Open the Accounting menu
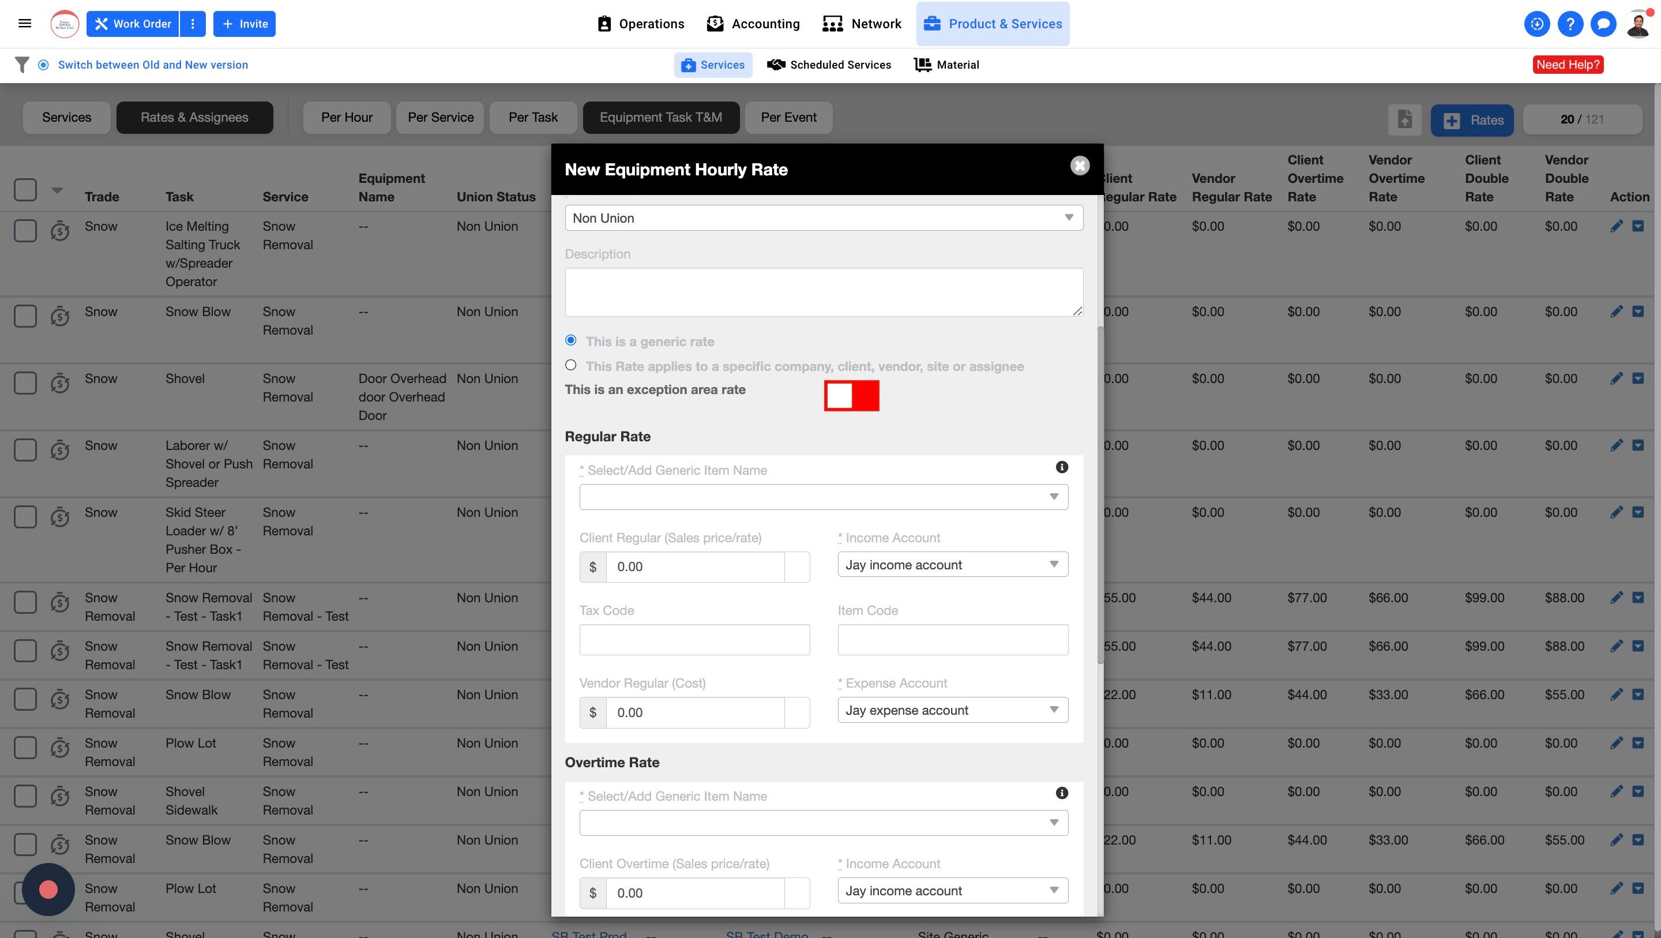Image resolution: width=1661 pixels, height=938 pixels. [x=753, y=24]
